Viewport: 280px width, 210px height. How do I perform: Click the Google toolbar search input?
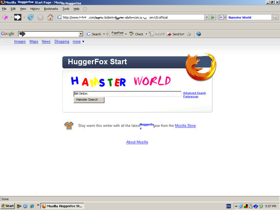point(49,34)
